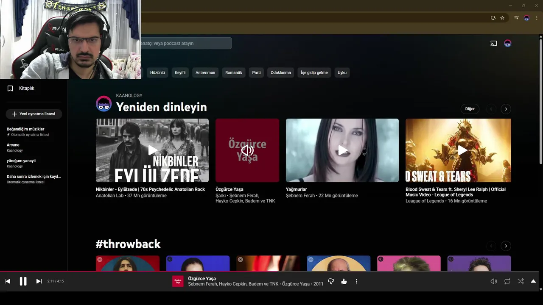Play the Nikbinler Eylülzede video thumbnail

152,150
